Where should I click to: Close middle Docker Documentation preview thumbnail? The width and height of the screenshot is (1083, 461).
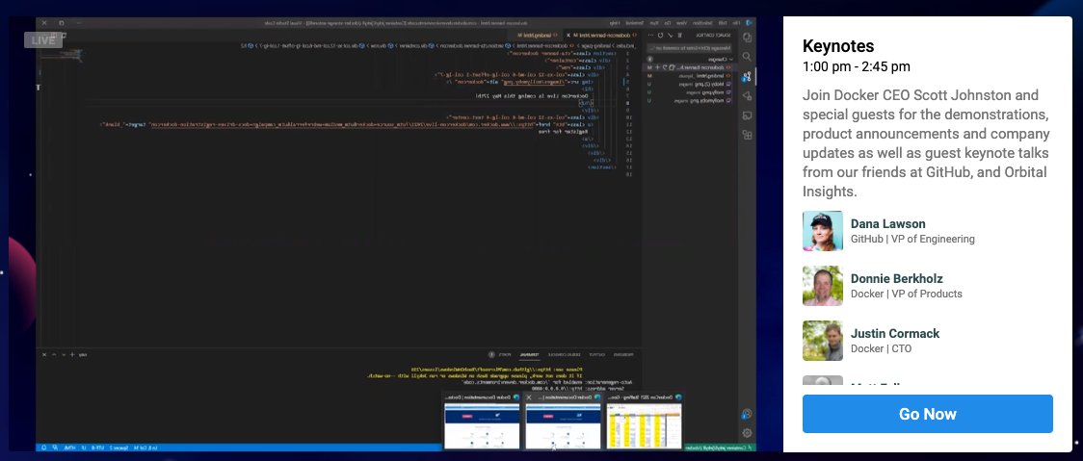(x=529, y=397)
